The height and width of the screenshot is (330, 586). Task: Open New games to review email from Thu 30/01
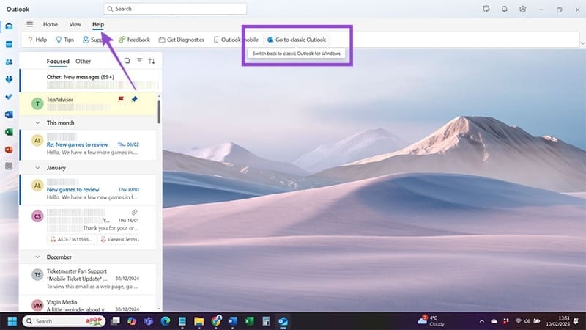[88, 190]
